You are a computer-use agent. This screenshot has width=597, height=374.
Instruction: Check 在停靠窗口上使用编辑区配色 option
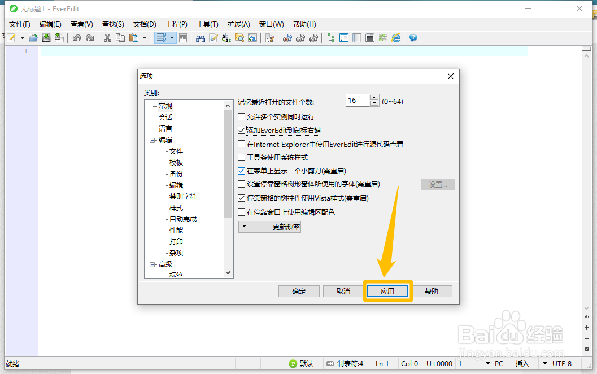pos(241,212)
